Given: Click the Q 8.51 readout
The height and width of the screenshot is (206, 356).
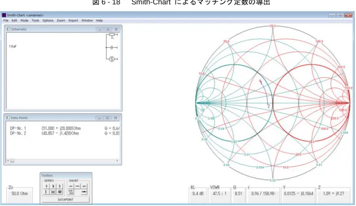Looking at the screenshot, I should 238,194.
